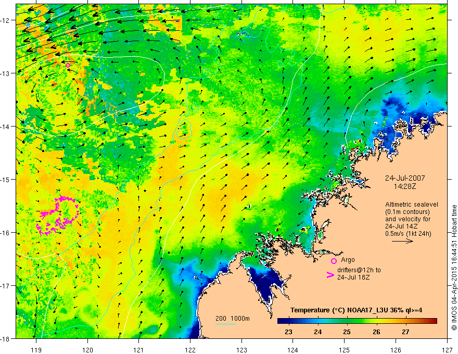This screenshot has width=458, height=354.
Task: Click the Argo float circle near -13 latitude
Action: point(68,66)
